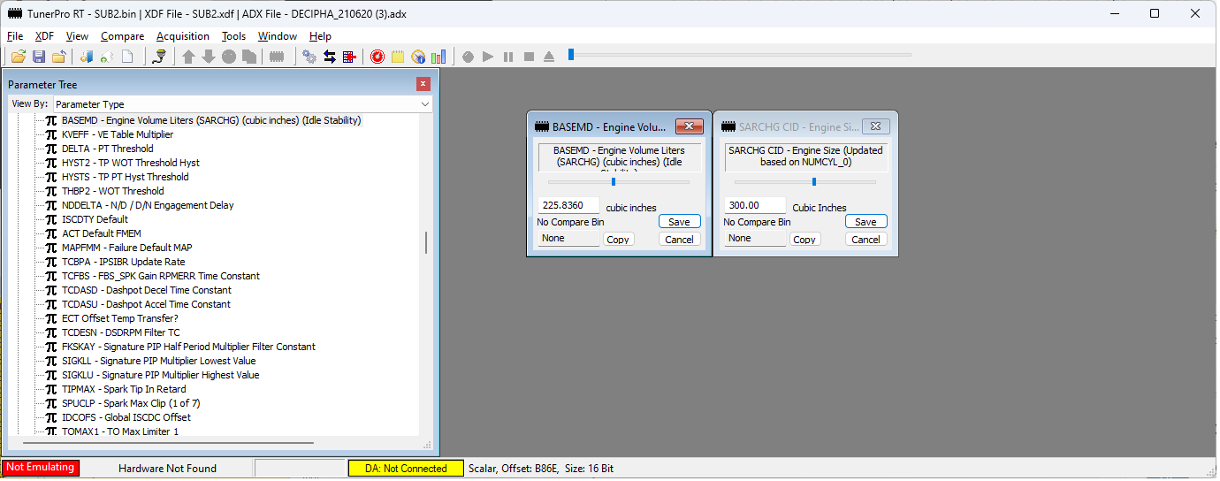Image resolution: width=1220 pixels, height=481 pixels.
Task: Click the 300.00 cubic inches input field
Action: coord(754,205)
